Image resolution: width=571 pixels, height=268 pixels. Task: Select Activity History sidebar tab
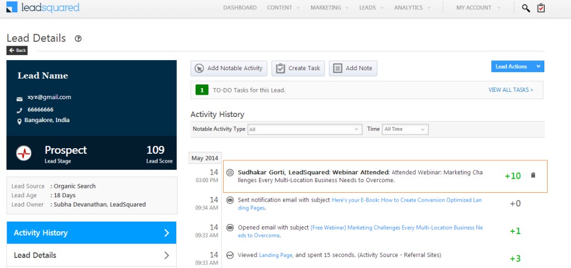tap(91, 233)
